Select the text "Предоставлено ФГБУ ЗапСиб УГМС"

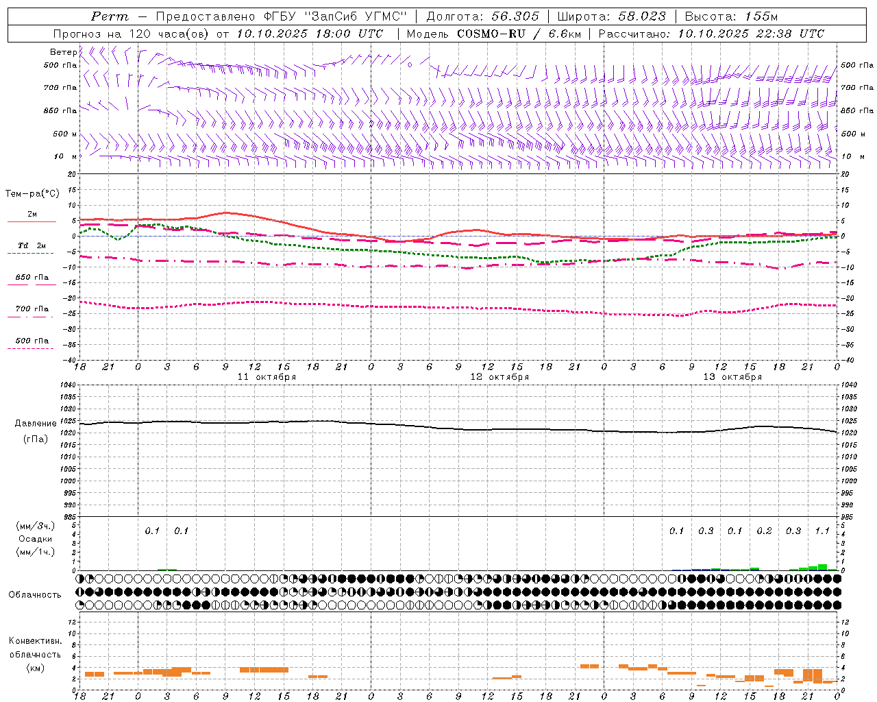[282, 16]
